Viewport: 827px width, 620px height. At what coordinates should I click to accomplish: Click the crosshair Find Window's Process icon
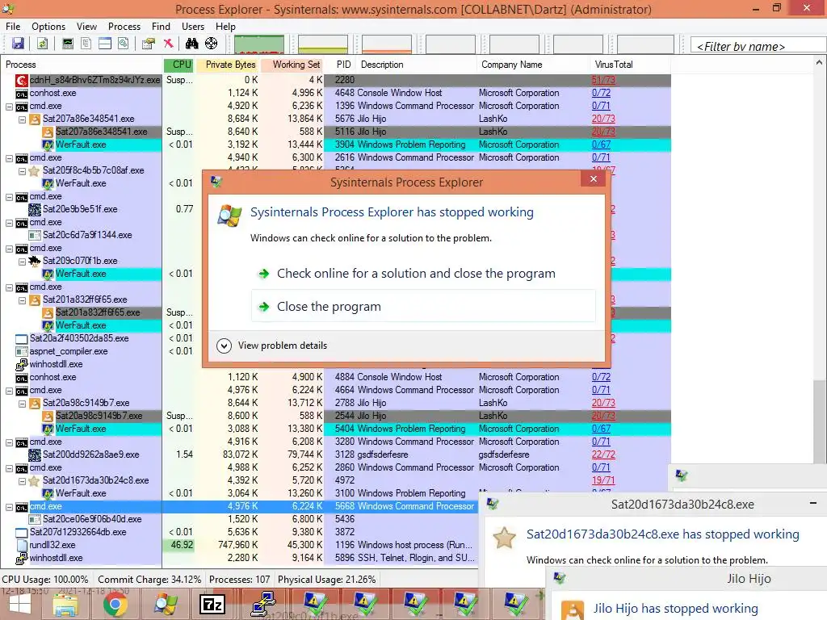tap(211, 44)
